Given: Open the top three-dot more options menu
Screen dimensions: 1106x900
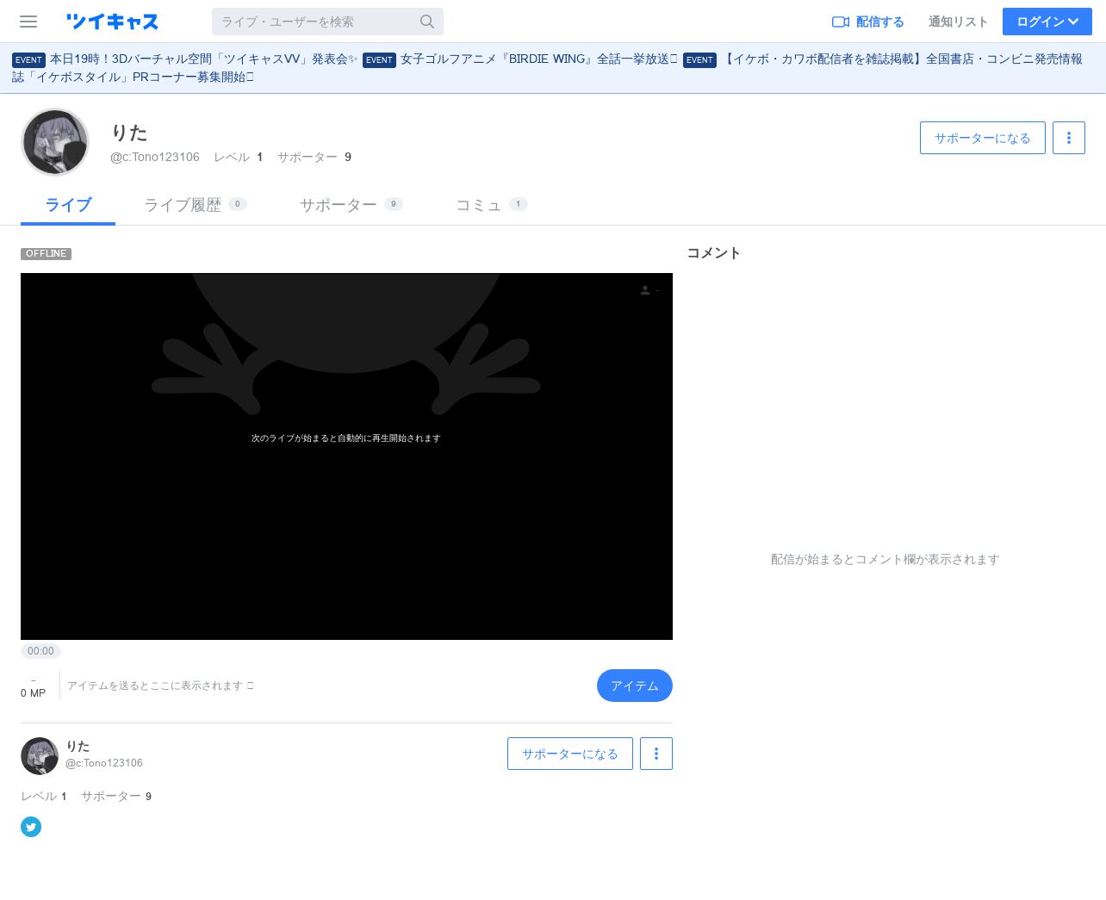Looking at the screenshot, I should [x=1069, y=138].
